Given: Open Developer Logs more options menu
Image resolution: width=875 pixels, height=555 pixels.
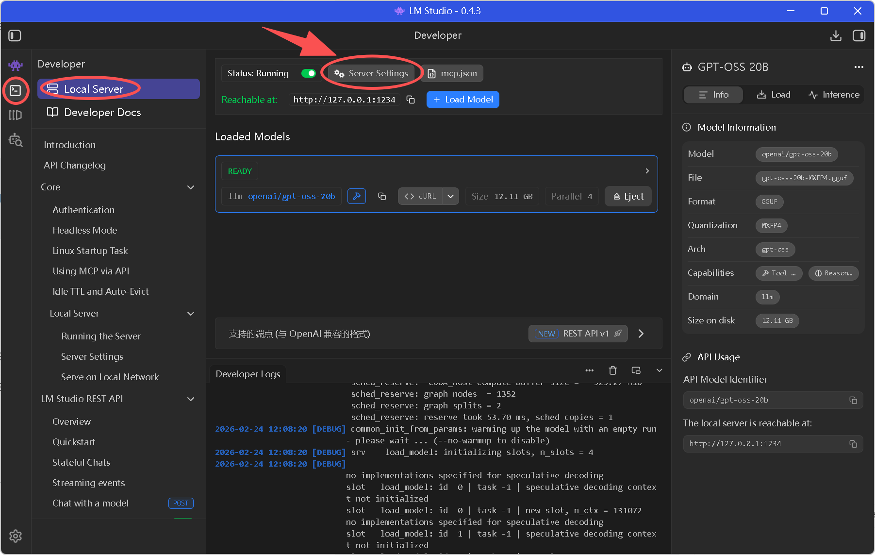Looking at the screenshot, I should pyautogui.click(x=590, y=370).
